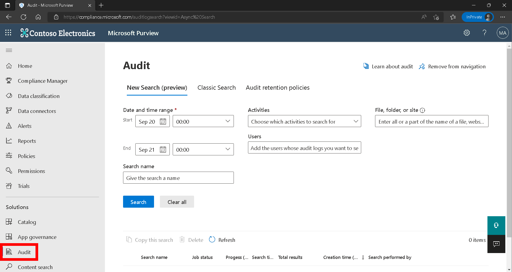Screen dimensions: 512x272
Task: Click the Job status column header
Action: click(x=202, y=257)
